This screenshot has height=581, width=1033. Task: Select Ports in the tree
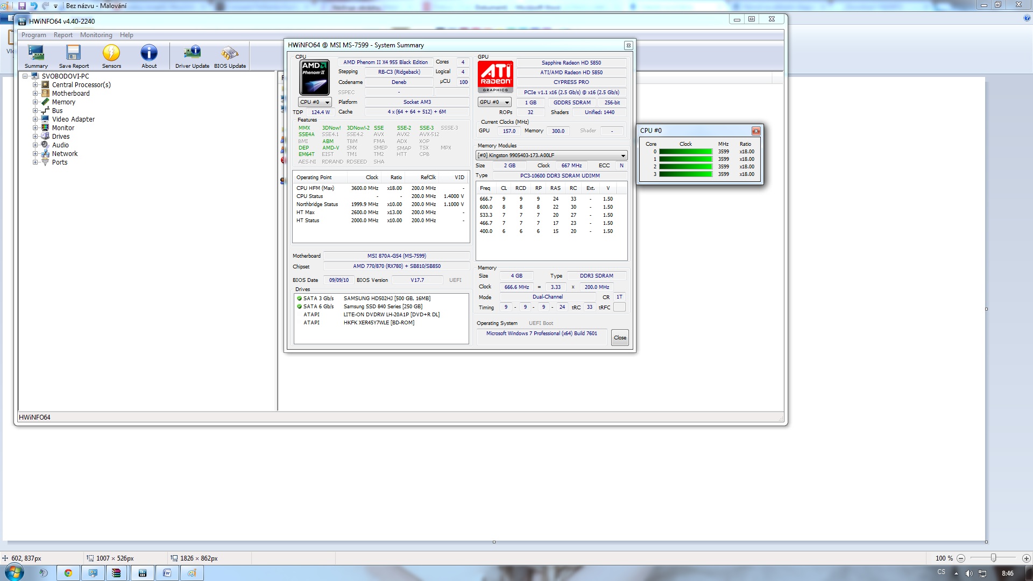(x=60, y=162)
